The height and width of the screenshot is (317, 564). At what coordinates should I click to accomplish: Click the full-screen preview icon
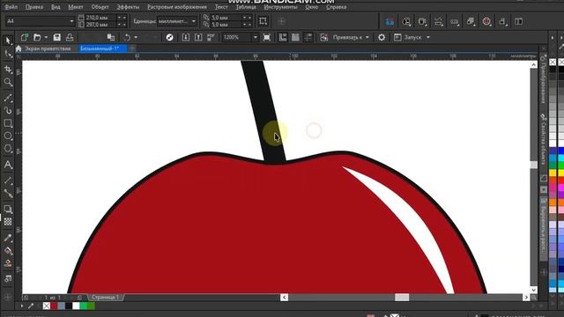(267, 37)
